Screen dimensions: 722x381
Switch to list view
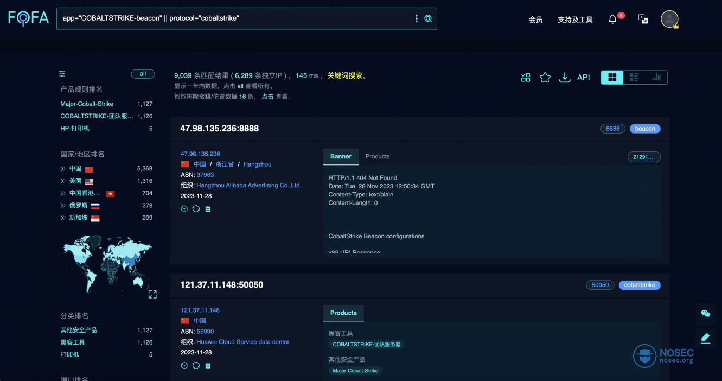coord(634,78)
